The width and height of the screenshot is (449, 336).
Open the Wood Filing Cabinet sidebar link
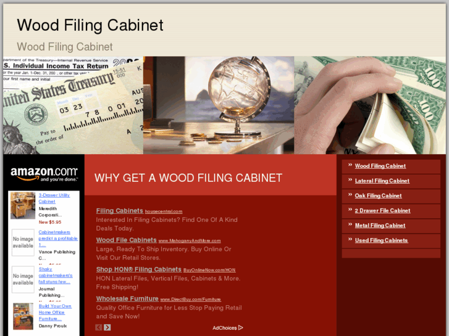pos(380,166)
